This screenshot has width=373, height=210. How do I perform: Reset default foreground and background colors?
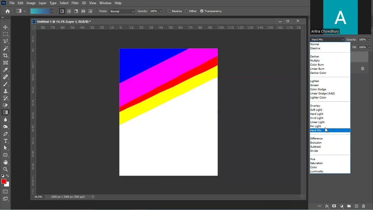tap(3, 176)
